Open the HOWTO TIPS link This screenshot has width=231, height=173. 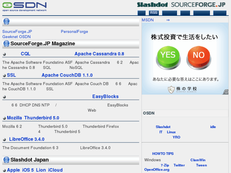click(x=163, y=154)
